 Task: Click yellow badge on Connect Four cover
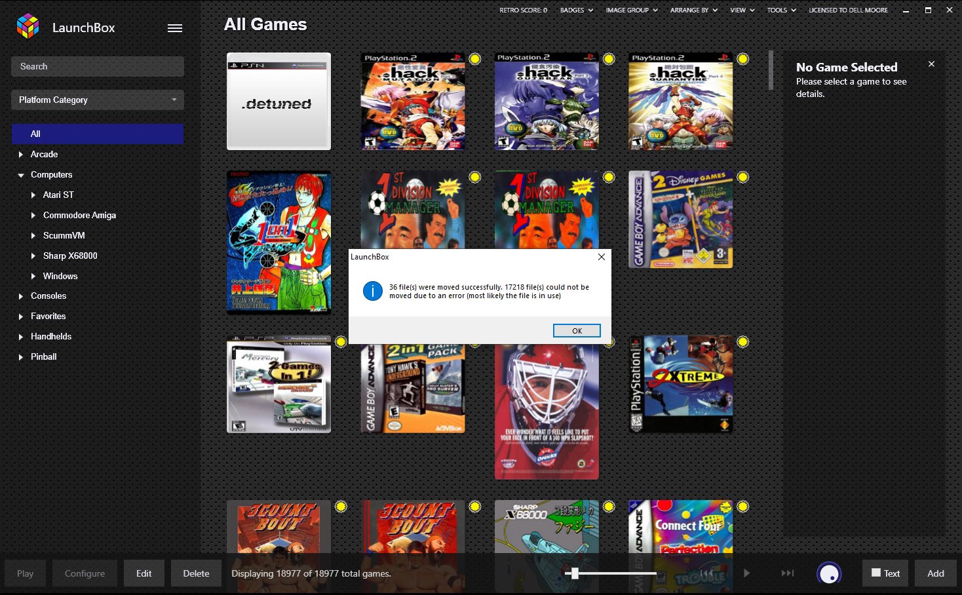(742, 506)
